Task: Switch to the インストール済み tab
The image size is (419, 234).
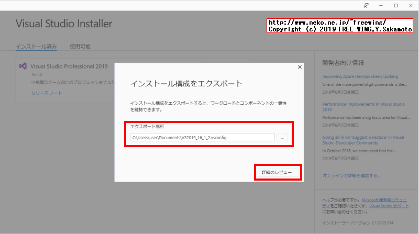Action: tap(36, 46)
